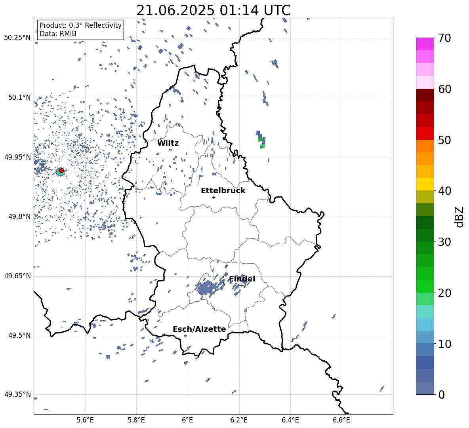This screenshot has width=469, height=428.
Task: Click the 50.25°N latitude label
Action: coord(17,38)
